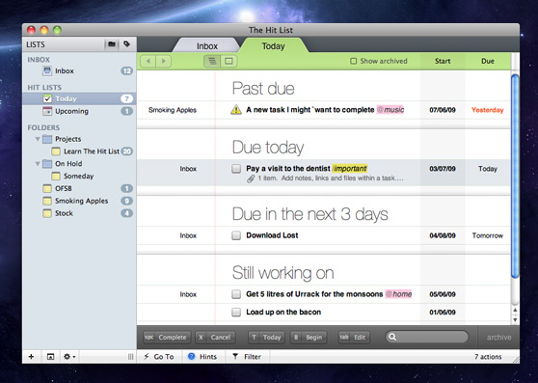Go back with the left arrow button
The image size is (538, 383).
point(148,61)
